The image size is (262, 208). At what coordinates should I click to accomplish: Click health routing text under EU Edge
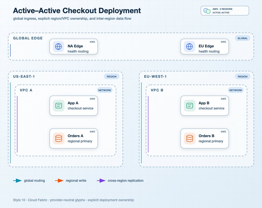point(209,51)
